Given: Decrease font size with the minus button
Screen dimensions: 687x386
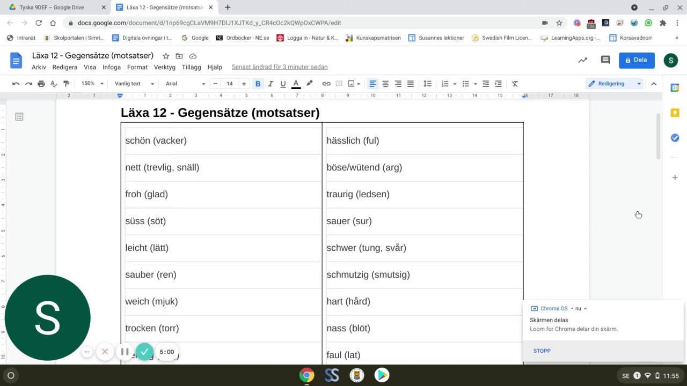Looking at the screenshot, I should click(215, 84).
